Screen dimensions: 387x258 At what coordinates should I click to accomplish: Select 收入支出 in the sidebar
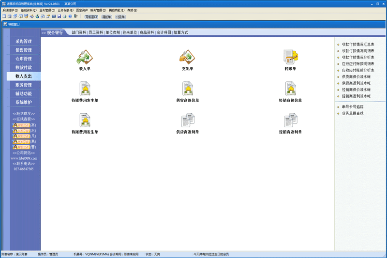coord(24,76)
